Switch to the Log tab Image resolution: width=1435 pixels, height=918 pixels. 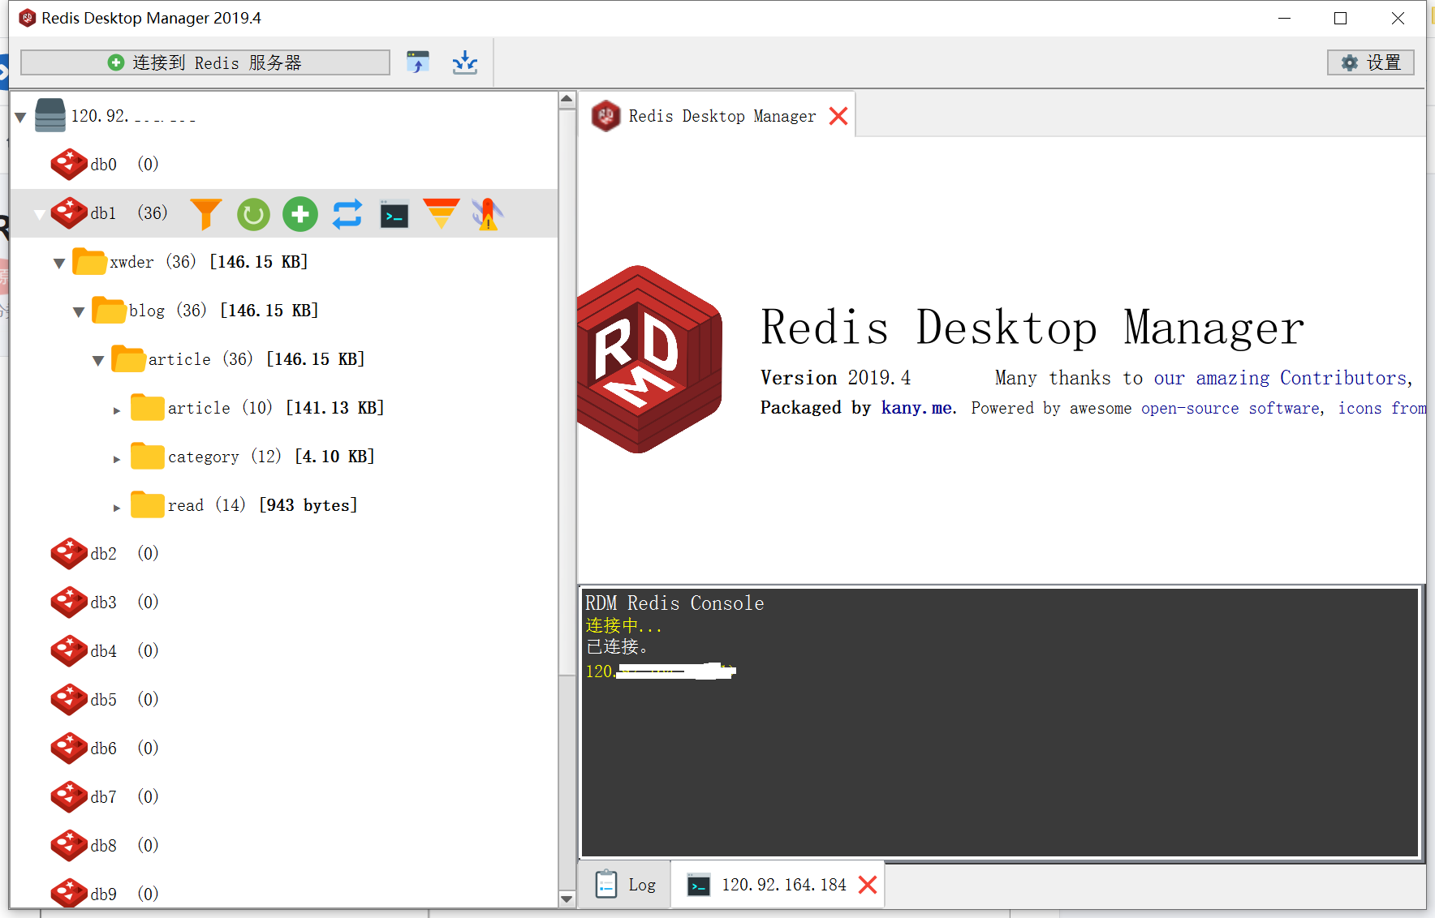627,884
